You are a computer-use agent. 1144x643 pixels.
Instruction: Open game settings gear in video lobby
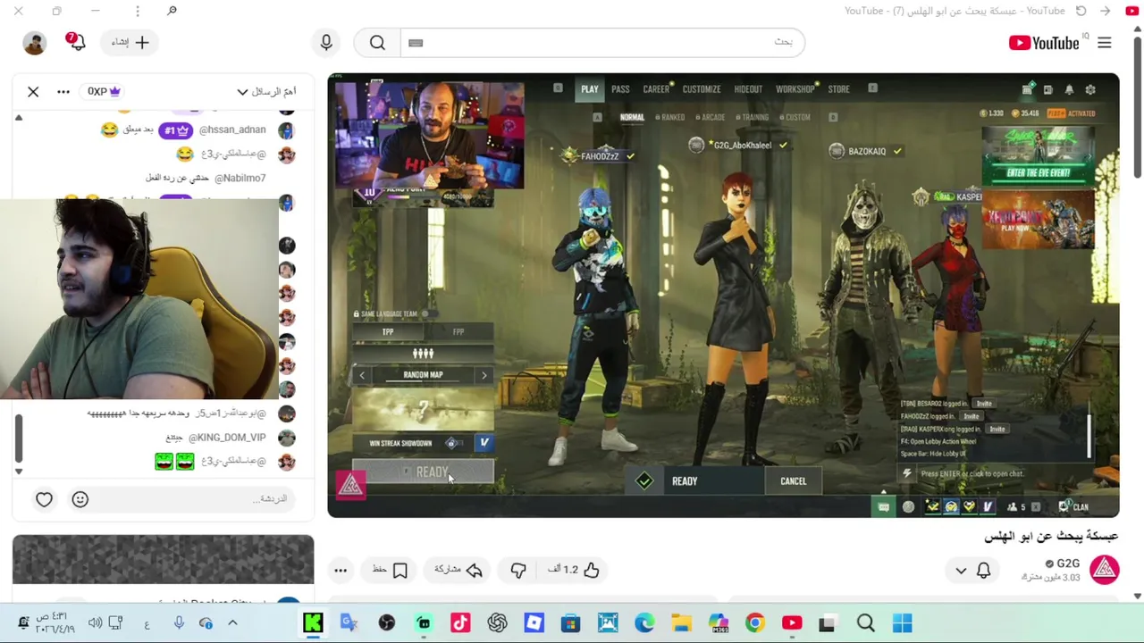tap(1090, 89)
